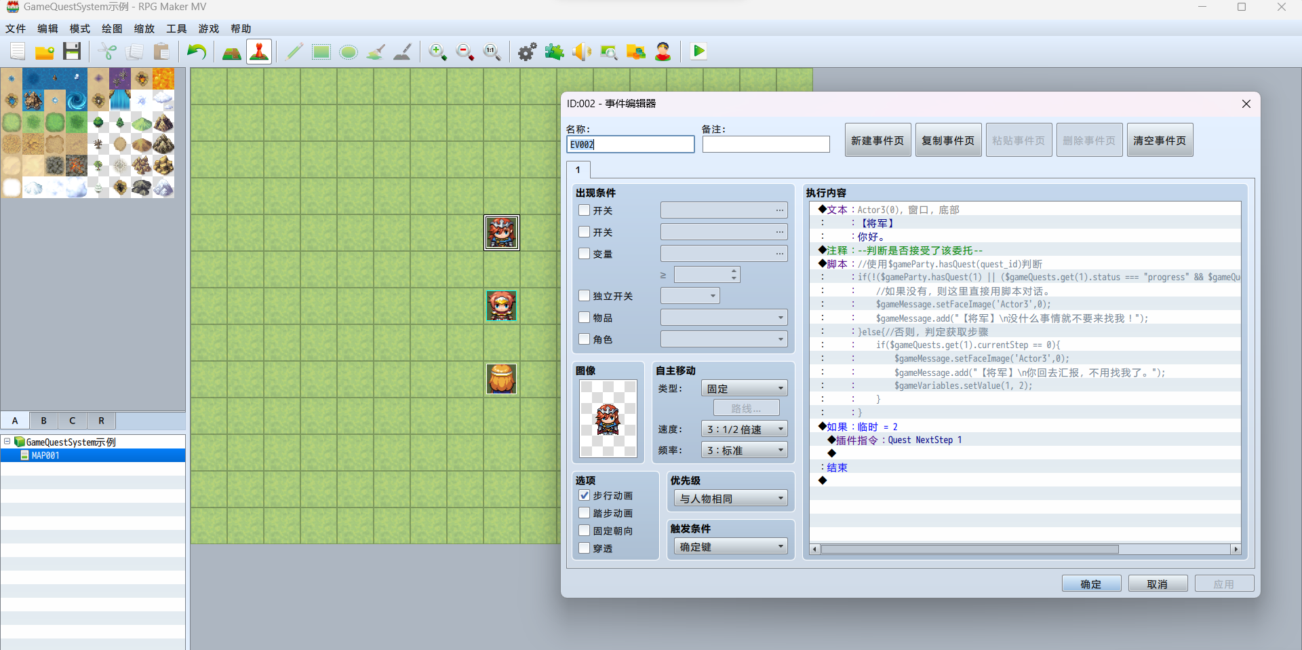This screenshot has width=1302, height=650.
Task: Enable the 物品 condition checkbox
Action: click(x=584, y=318)
